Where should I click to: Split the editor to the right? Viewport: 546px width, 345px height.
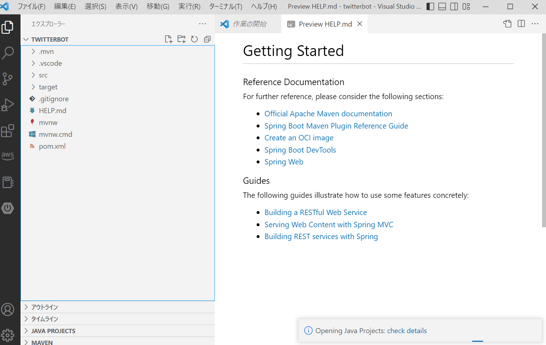(x=521, y=24)
